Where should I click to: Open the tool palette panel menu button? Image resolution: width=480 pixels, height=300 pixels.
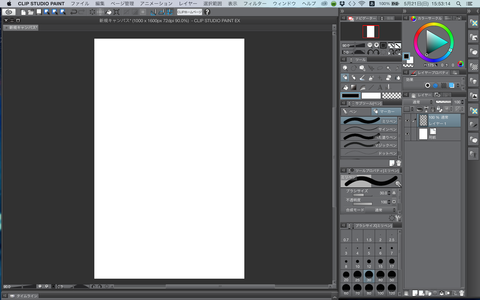[x=344, y=60]
